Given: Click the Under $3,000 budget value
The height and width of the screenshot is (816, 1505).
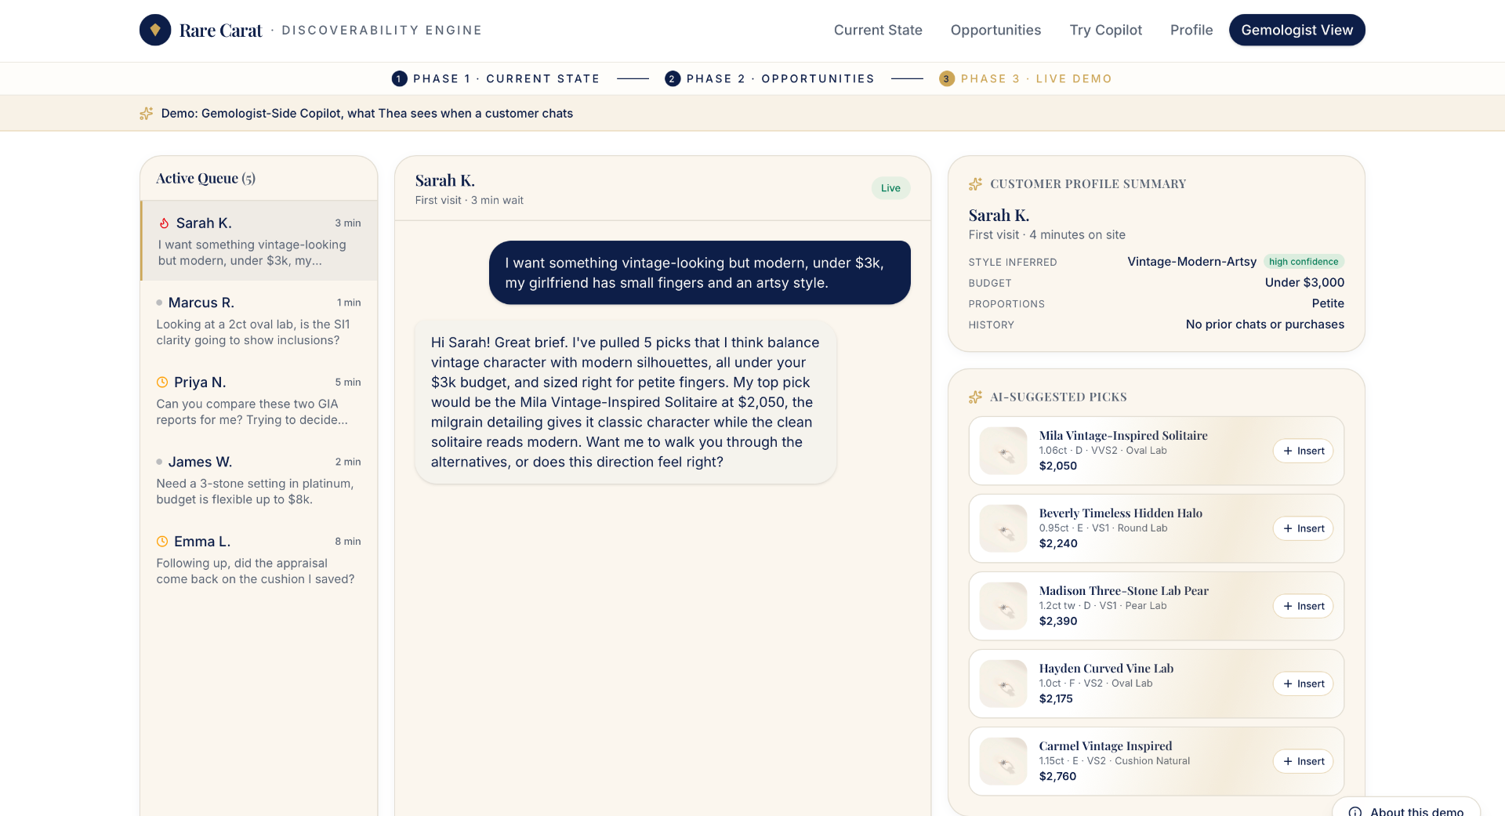Looking at the screenshot, I should [1304, 283].
